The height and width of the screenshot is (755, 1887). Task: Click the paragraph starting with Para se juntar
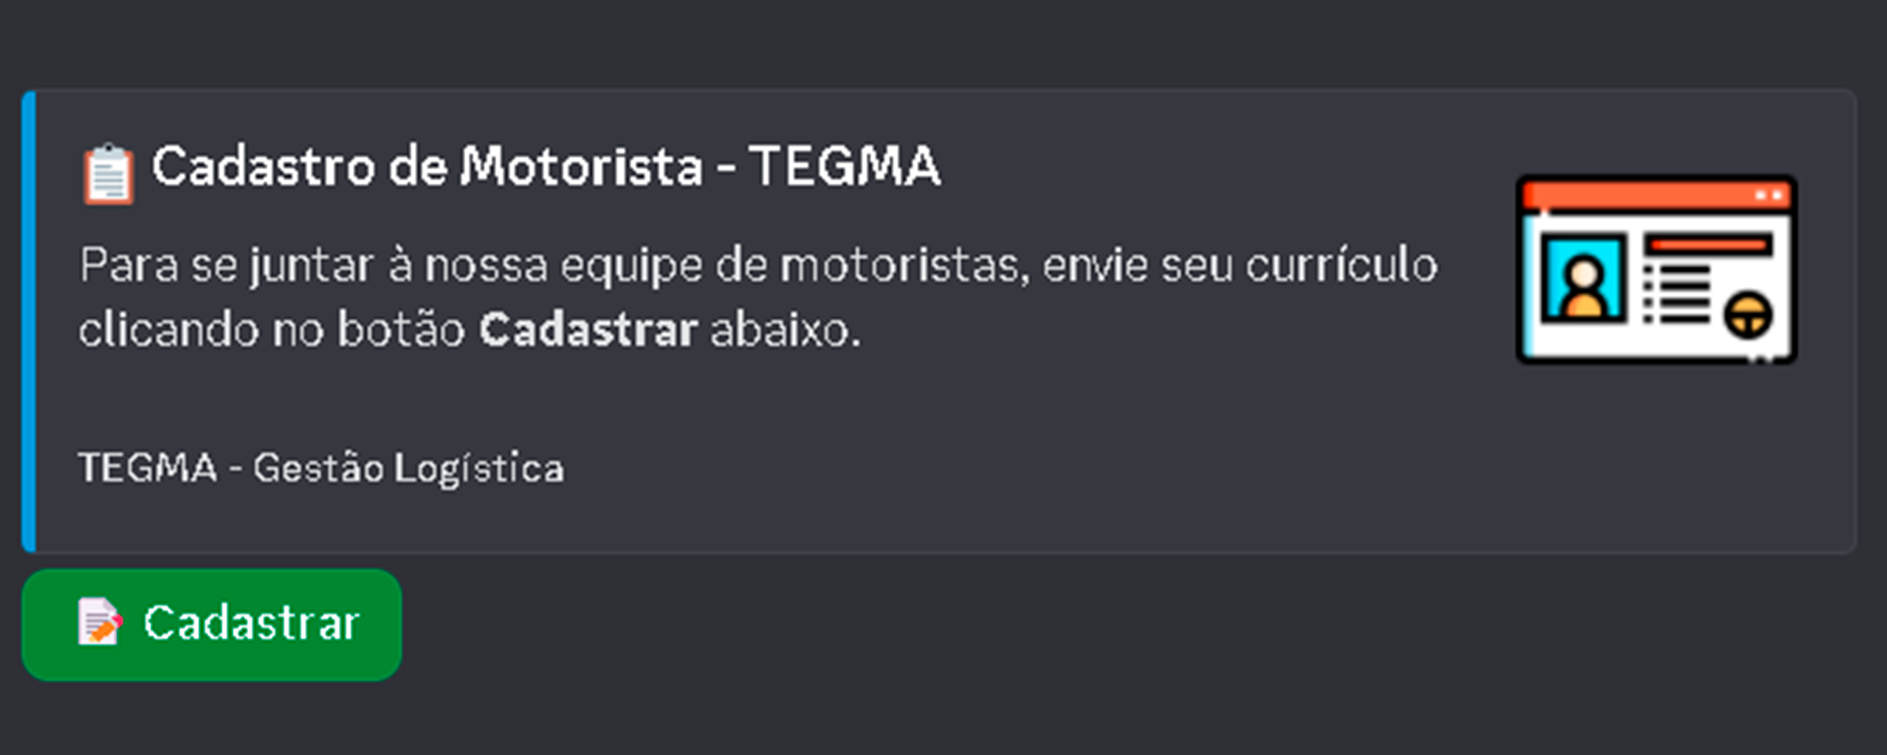click(660, 266)
